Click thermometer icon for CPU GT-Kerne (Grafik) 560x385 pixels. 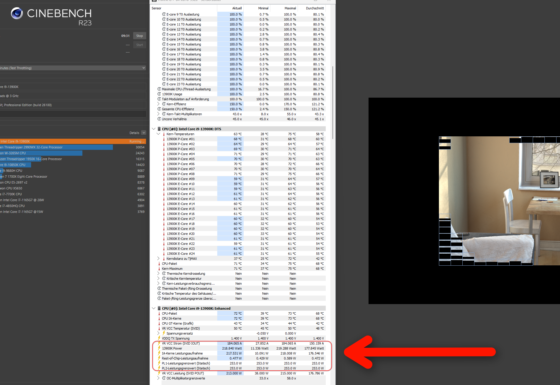pyautogui.click(x=159, y=323)
